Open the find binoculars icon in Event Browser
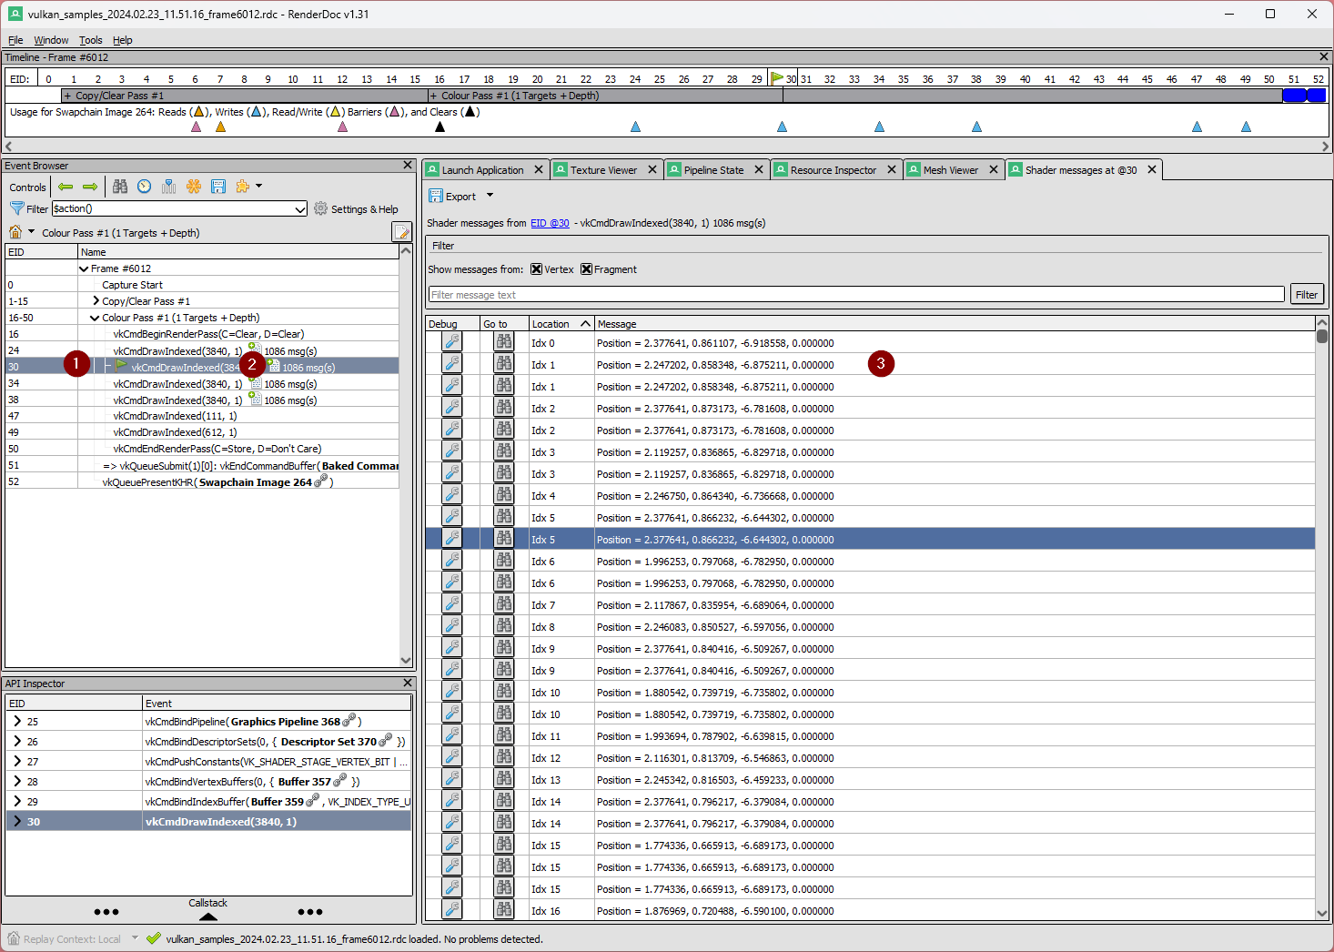The image size is (1334, 952). point(120,187)
